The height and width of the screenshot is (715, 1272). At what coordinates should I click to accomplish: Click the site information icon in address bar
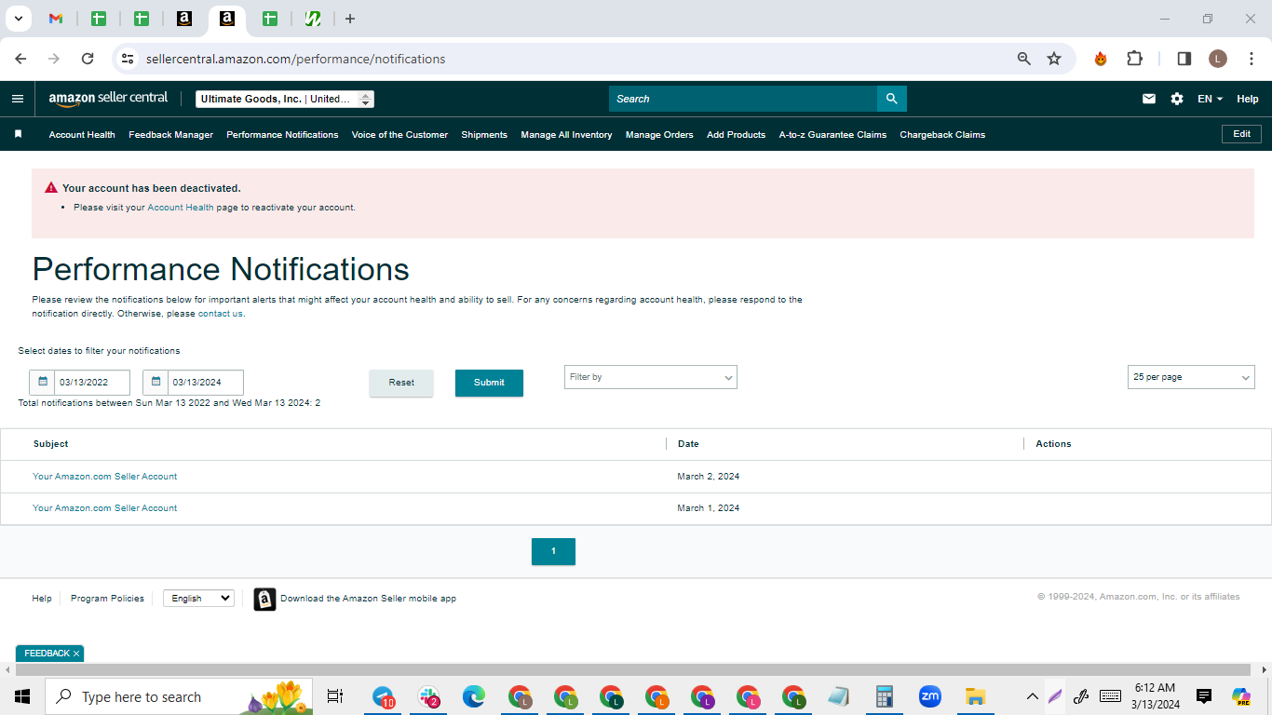click(x=128, y=59)
